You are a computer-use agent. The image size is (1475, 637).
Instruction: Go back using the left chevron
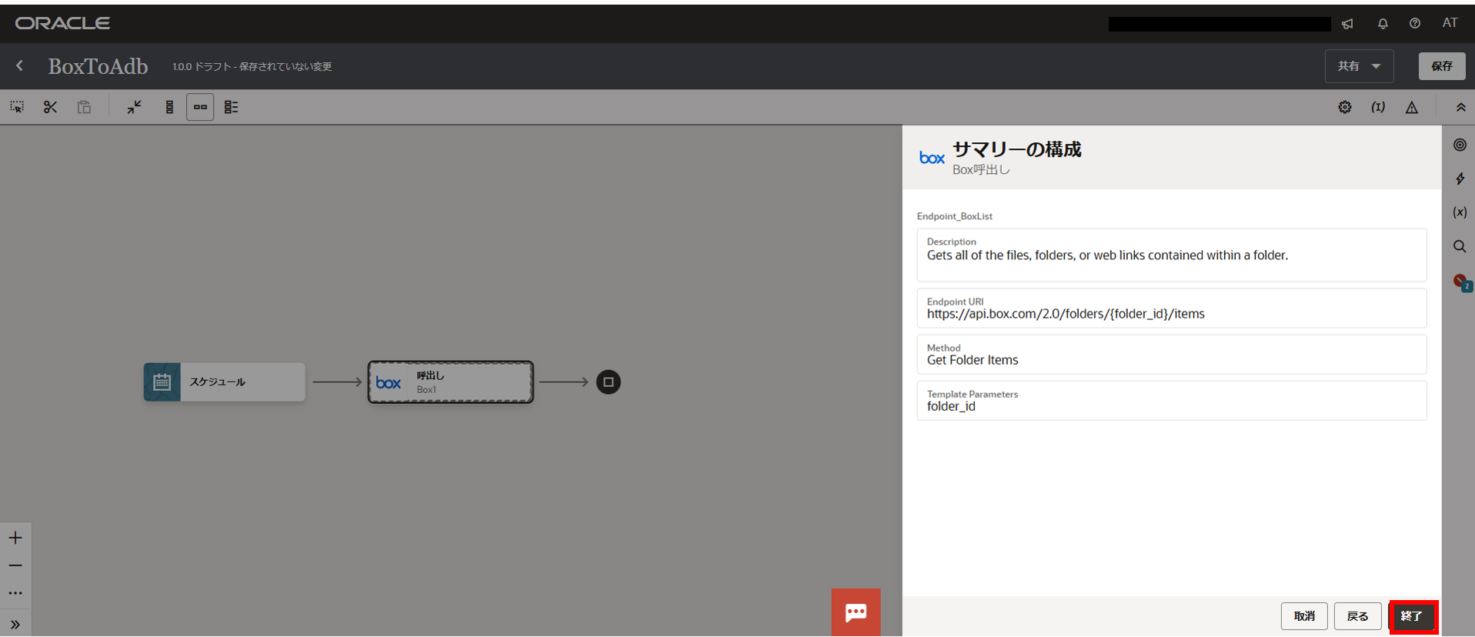coord(20,66)
